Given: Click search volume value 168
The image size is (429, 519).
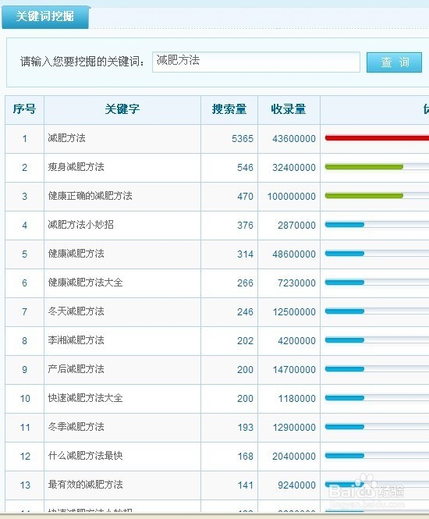Looking at the screenshot, I should click(246, 456).
